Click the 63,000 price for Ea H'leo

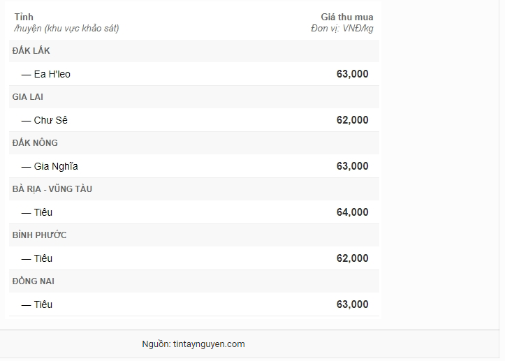352,74
